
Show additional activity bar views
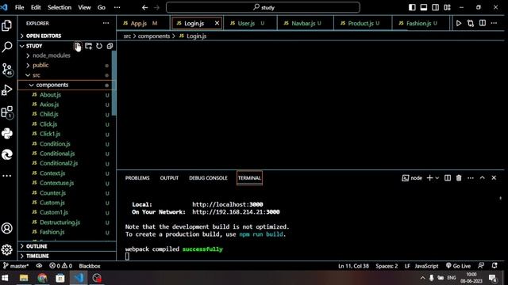[7, 176]
